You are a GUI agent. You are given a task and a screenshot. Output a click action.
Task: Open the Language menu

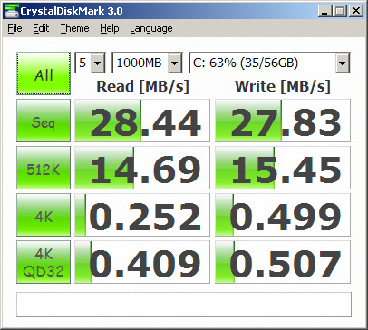tap(151, 28)
